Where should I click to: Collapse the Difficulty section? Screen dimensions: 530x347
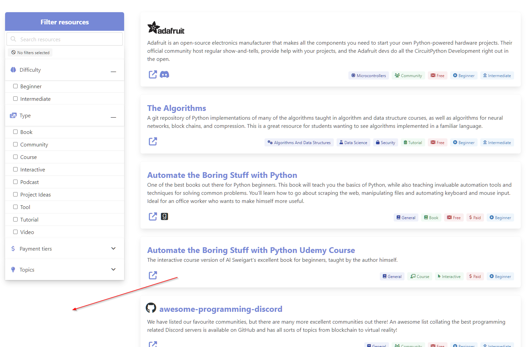(113, 72)
